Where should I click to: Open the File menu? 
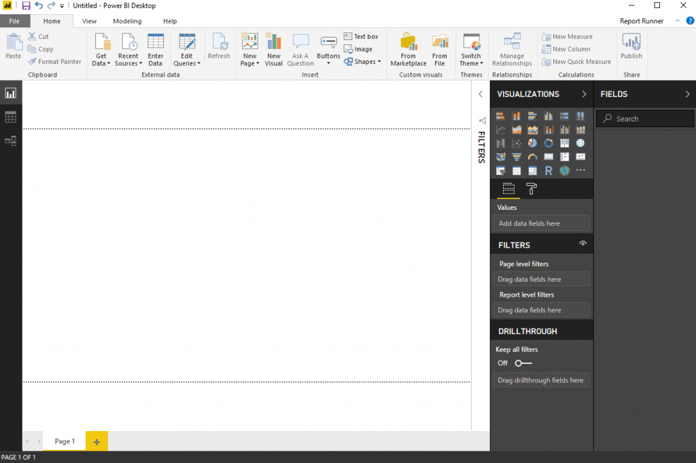[x=14, y=21]
